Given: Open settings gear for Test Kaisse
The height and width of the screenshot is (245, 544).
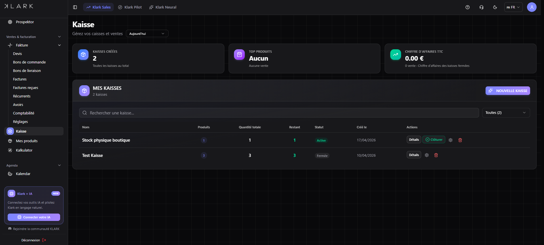Looking at the screenshot, I should 427,155.
